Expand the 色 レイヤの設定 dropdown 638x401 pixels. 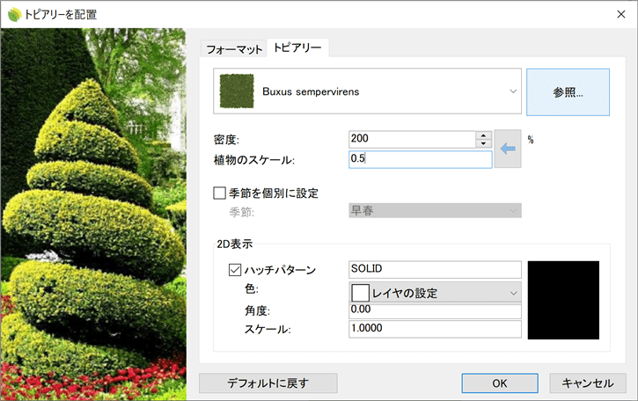point(435,293)
